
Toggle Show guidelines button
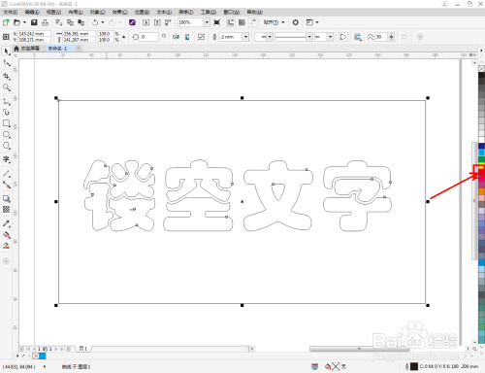pyautogui.click(x=253, y=22)
